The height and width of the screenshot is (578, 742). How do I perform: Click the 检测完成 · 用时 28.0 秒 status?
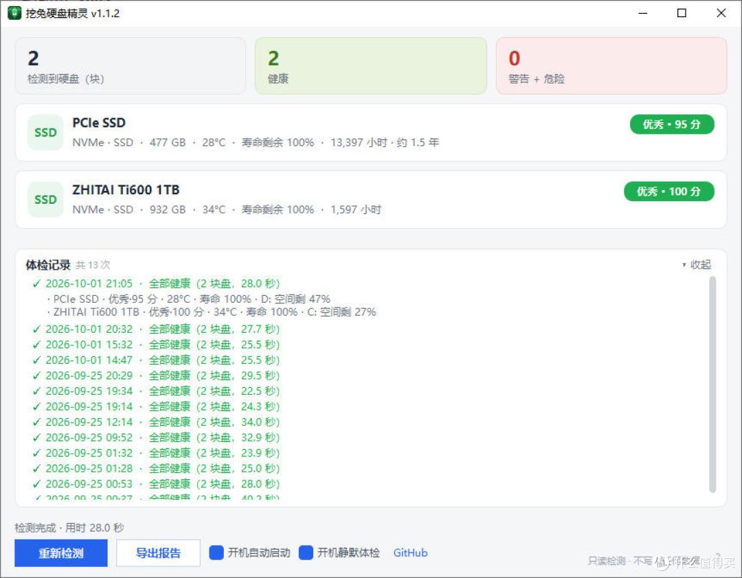point(69,527)
